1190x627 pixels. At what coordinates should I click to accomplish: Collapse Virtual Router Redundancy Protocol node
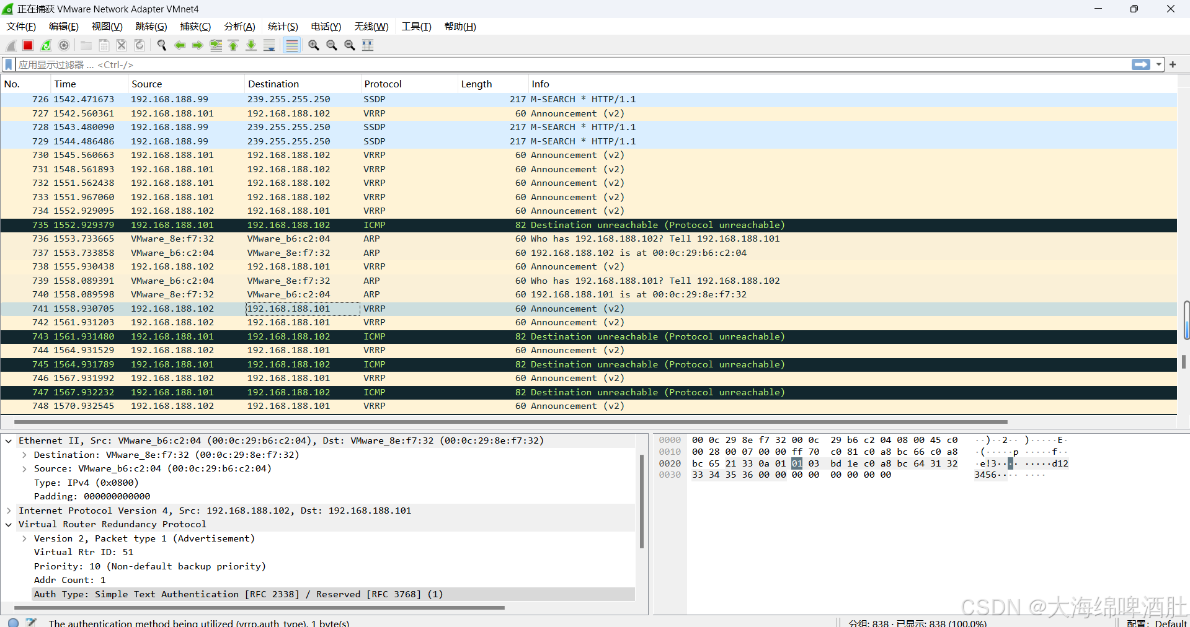9,525
